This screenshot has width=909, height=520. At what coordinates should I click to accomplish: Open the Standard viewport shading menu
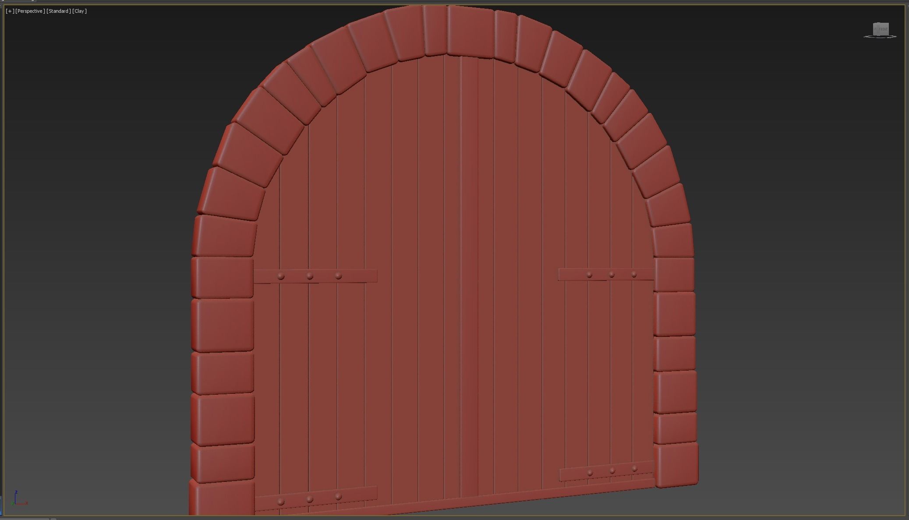tap(59, 11)
